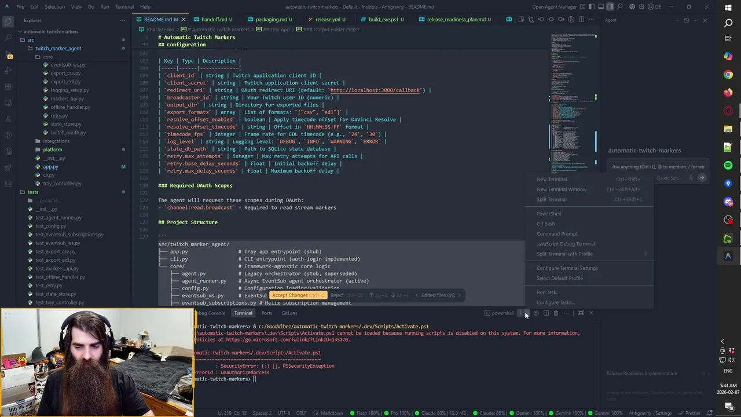Close the README.md editor tab
The height and width of the screenshot is (417, 741).
tap(184, 20)
